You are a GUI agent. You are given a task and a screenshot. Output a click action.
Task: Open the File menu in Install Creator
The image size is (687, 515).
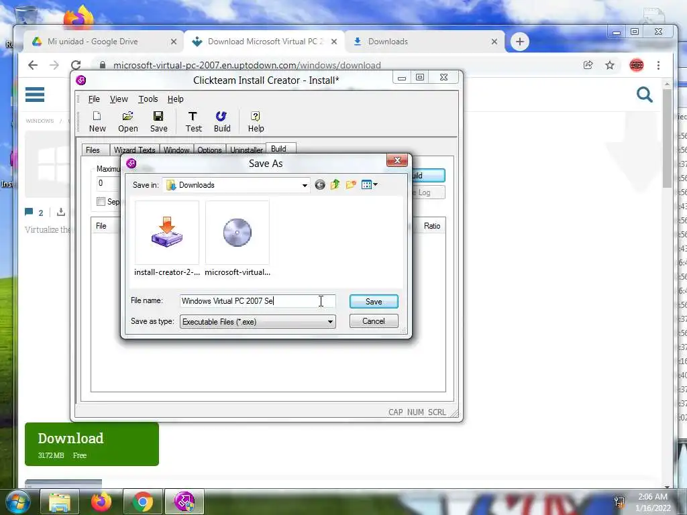pyautogui.click(x=94, y=99)
